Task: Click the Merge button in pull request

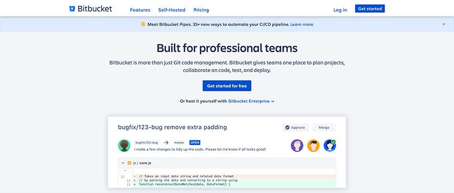Action: [x=324, y=127]
